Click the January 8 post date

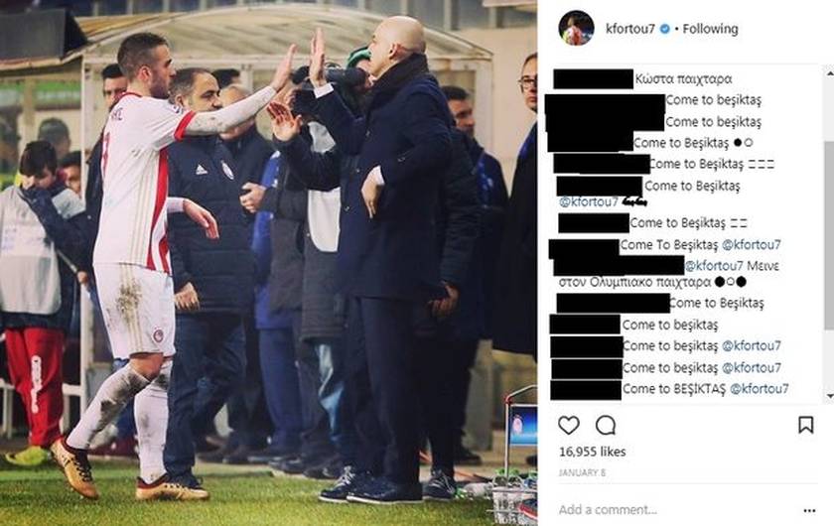point(582,472)
